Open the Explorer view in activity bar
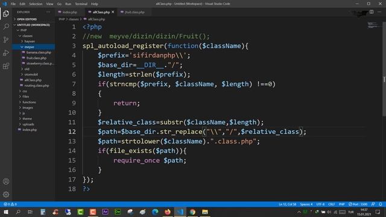386x217 pixels. [x=6, y=13]
